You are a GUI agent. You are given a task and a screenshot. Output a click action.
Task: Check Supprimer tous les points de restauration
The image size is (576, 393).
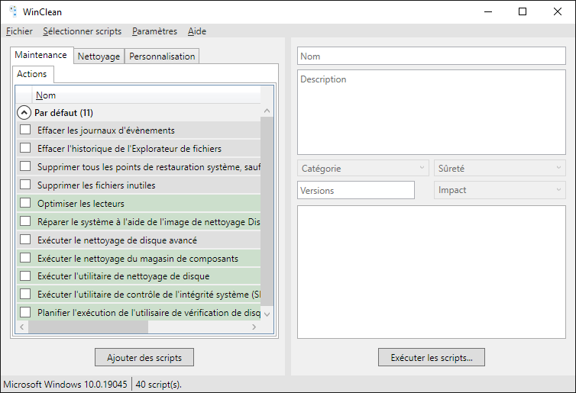point(25,166)
